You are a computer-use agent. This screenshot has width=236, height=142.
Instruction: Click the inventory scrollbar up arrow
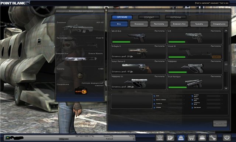pyautogui.click(x=226, y=31)
